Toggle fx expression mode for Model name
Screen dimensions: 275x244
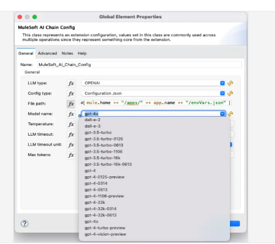(71, 114)
